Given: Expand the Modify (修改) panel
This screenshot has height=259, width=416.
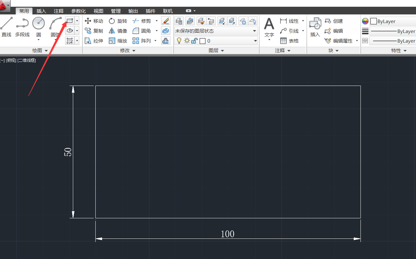Looking at the screenshot, I should [x=128, y=51].
